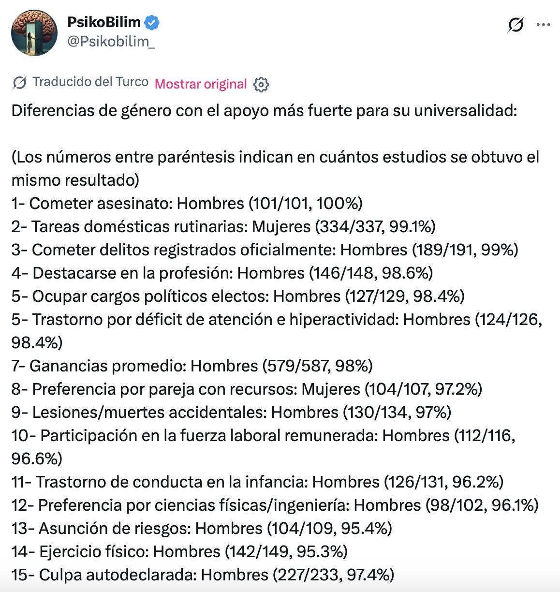Show the original tweet via 'Mostrar original'

tap(201, 84)
